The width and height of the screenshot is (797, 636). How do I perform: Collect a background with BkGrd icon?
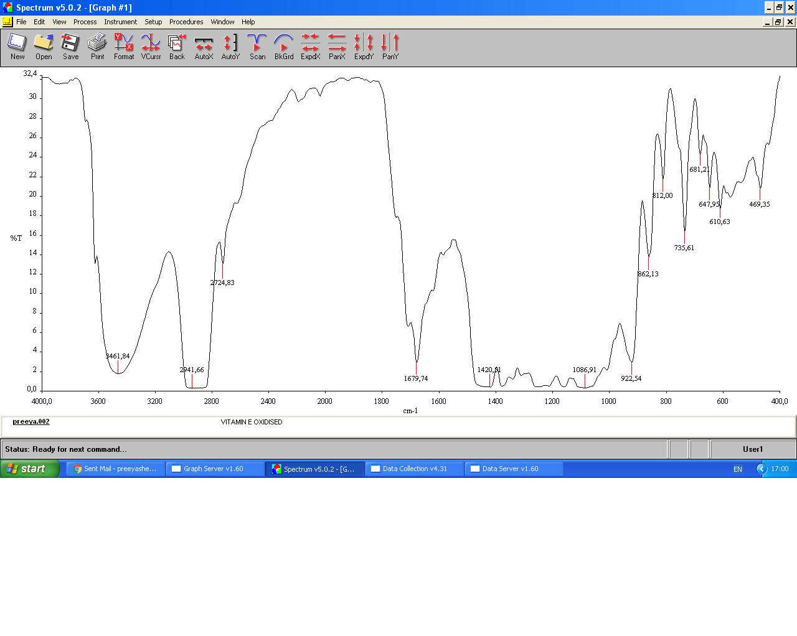point(284,47)
